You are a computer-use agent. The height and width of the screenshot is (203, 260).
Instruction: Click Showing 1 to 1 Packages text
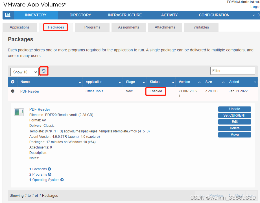point(34,196)
